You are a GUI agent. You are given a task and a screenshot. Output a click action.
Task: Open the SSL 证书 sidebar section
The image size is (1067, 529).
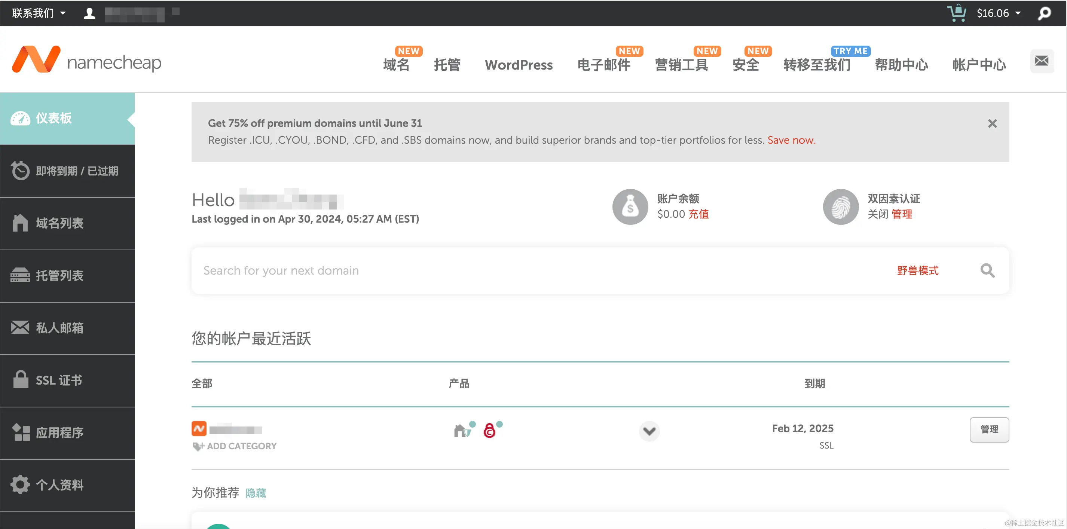coord(58,380)
